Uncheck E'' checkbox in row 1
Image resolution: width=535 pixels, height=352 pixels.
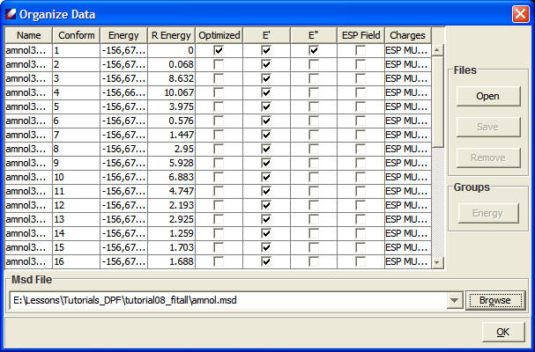[314, 51]
